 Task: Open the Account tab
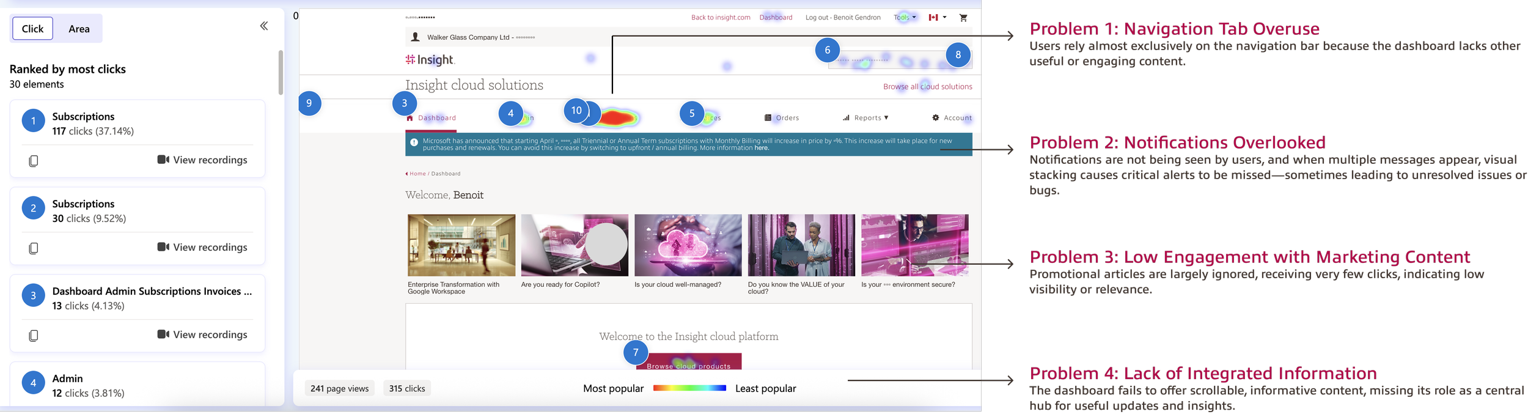coord(952,118)
